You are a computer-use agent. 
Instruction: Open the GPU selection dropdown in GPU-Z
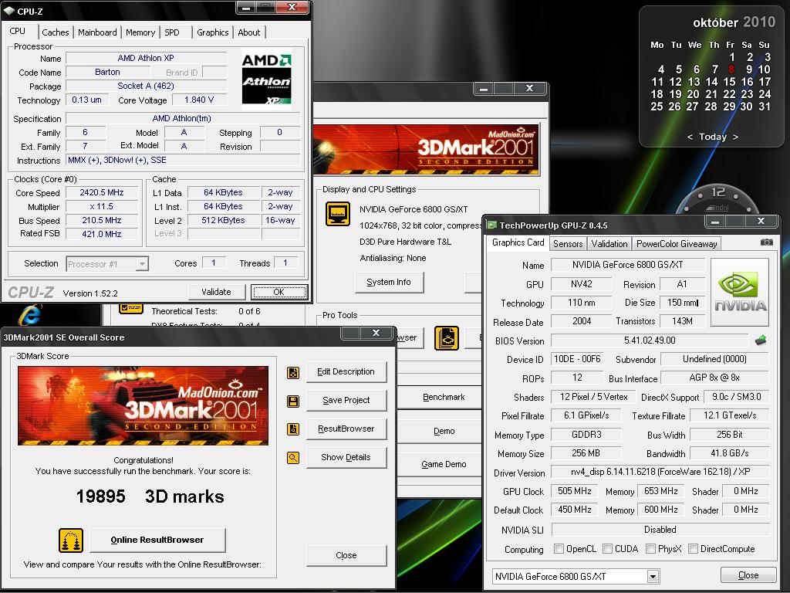click(x=653, y=576)
